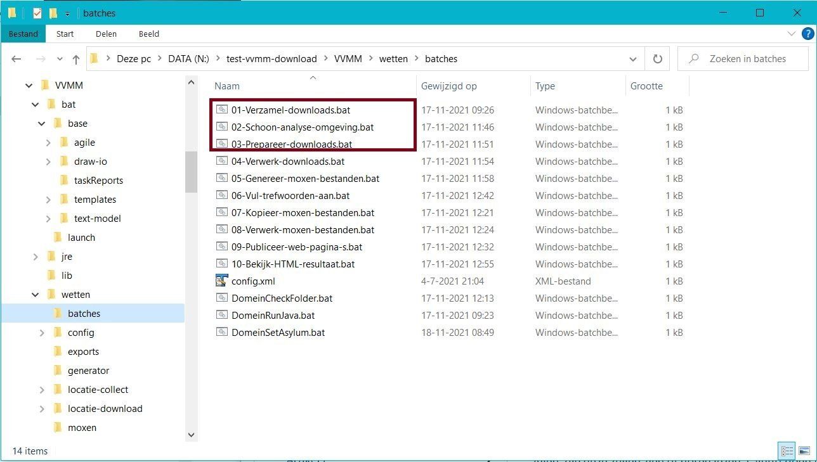Click the navigation pane scroll down arrow
This screenshot has width=817, height=462.
tap(191, 435)
